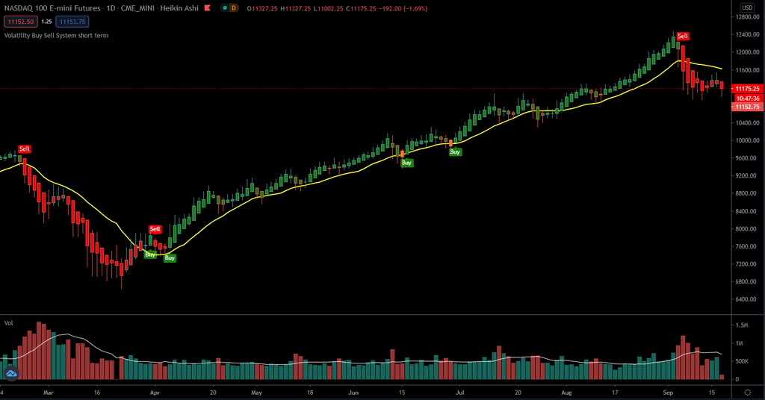Click the 1.5M volume axis label
Image resolution: width=765 pixels, height=400 pixels.
point(742,325)
